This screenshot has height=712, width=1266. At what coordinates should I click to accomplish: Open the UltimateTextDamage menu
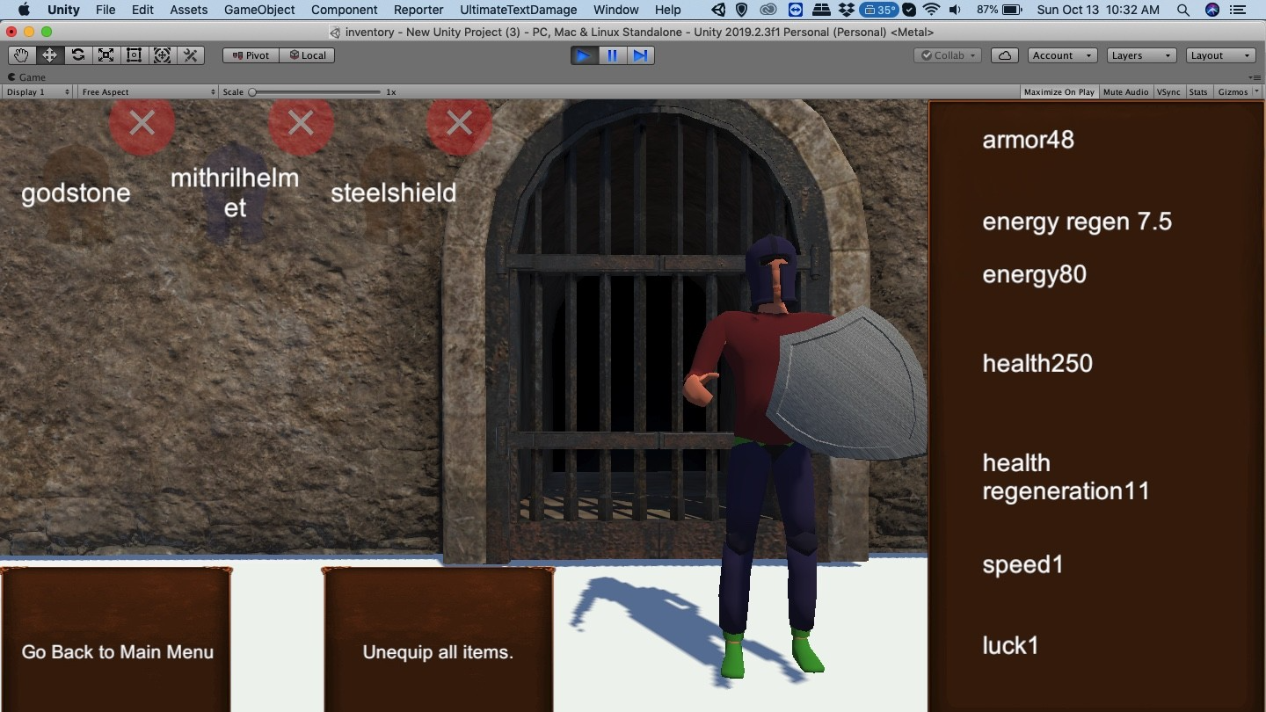[x=519, y=10]
